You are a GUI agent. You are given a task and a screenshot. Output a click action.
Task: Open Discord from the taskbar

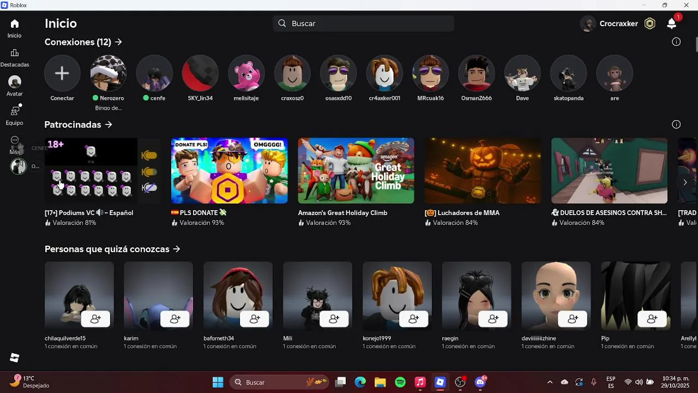tap(480, 382)
